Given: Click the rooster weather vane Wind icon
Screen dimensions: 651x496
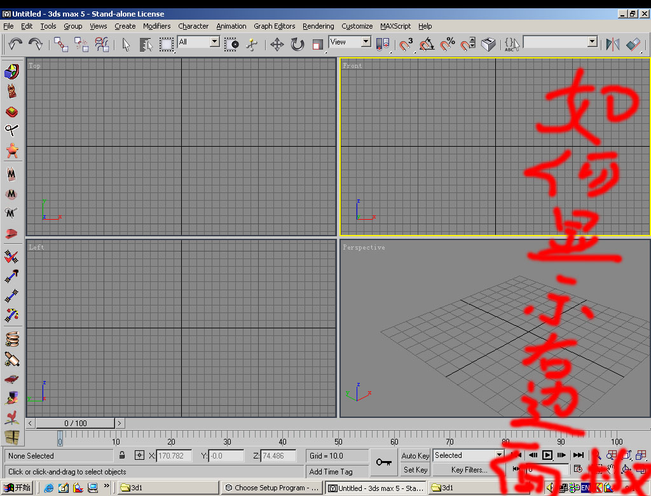Looking at the screenshot, I should [x=11, y=418].
